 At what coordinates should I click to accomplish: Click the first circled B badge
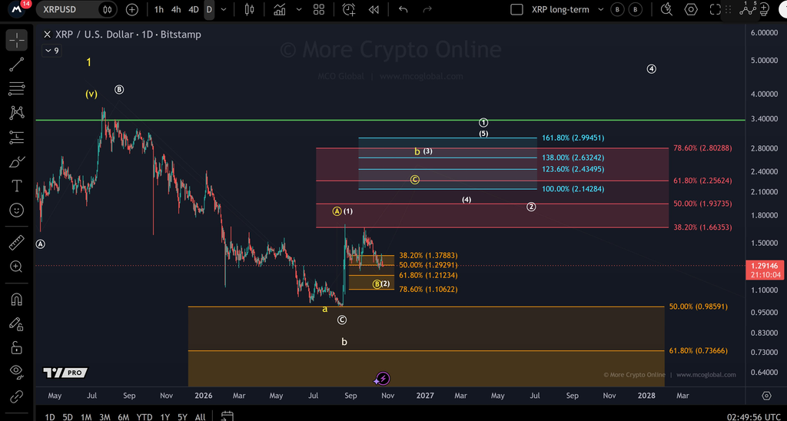click(617, 9)
